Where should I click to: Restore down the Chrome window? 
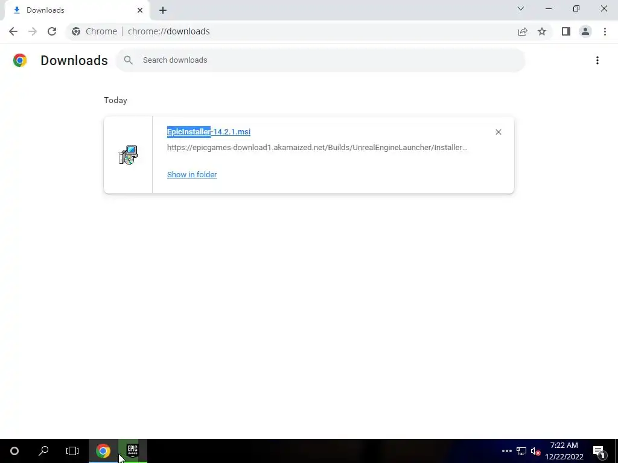pyautogui.click(x=576, y=8)
